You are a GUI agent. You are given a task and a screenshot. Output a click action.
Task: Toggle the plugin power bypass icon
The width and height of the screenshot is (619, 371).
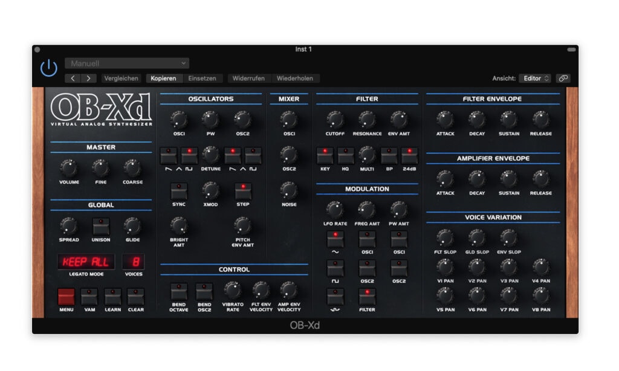49,68
